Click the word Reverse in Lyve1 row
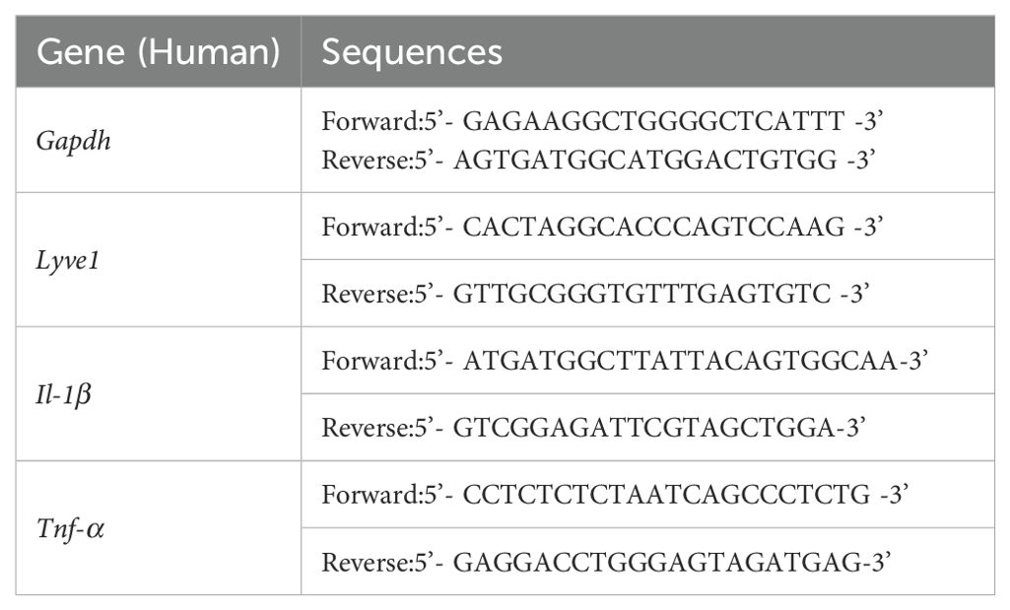The width and height of the screenshot is (1010, 610). pos(366,294)
